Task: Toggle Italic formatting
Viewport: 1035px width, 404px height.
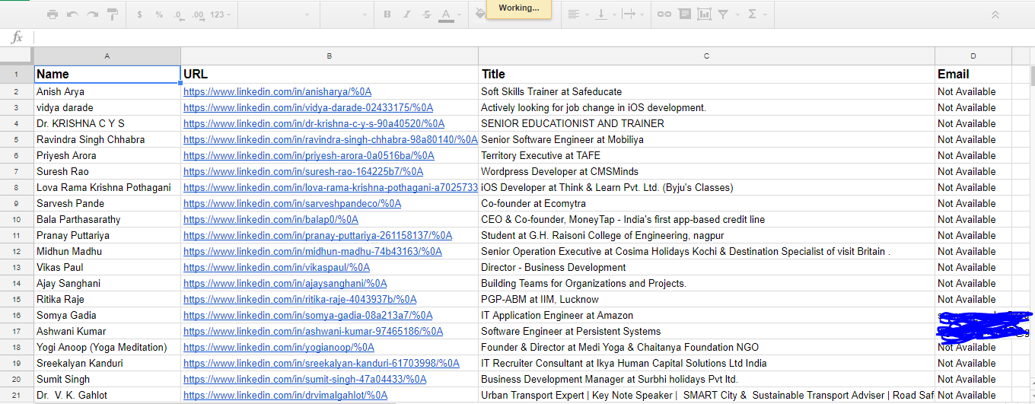Action: coord(407,14)
